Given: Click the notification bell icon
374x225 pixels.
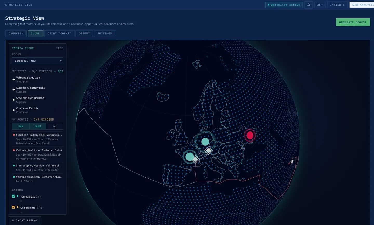Looking at the screenshot, I should point(309,5).
